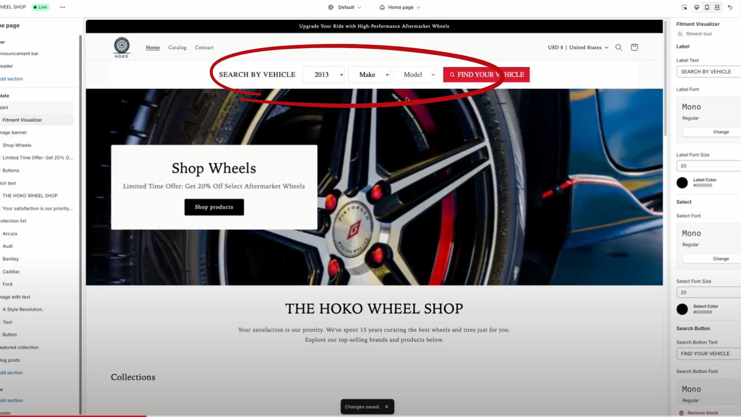
Task: Open the Home page template dropdown
Action: 400,7
